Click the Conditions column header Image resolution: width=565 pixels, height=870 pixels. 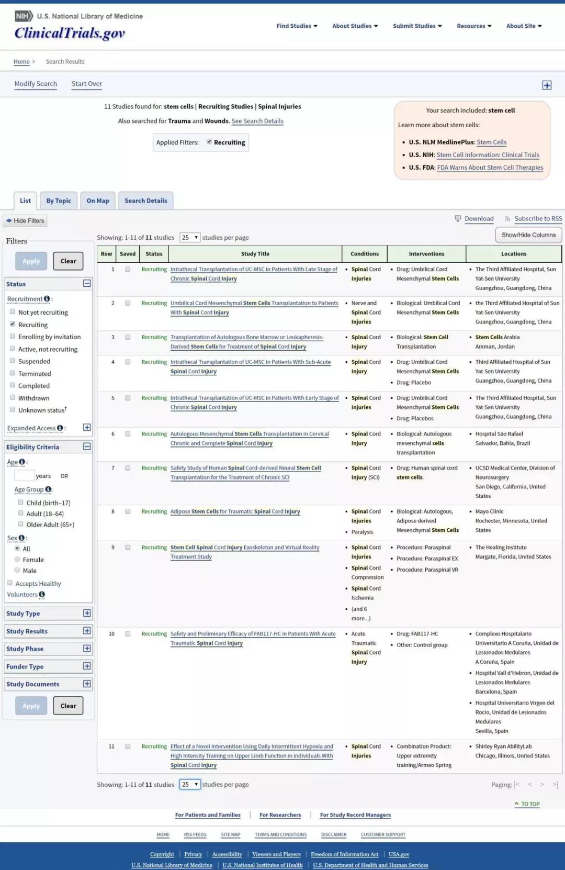[365, 254]
